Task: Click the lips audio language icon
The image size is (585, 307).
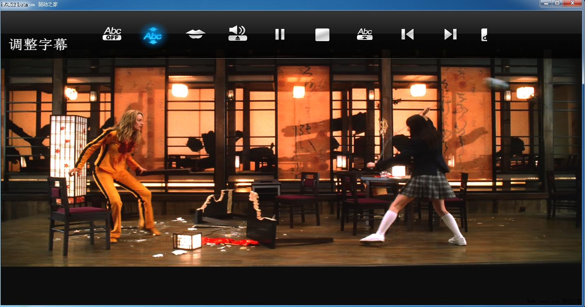Action: tap(195, 34)
